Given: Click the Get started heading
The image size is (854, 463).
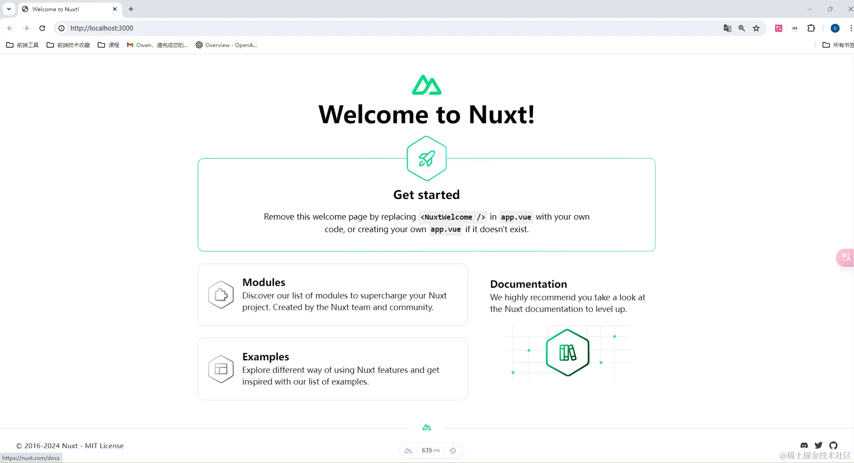Looking at the screenshot, I should click(x=427, y=195).
